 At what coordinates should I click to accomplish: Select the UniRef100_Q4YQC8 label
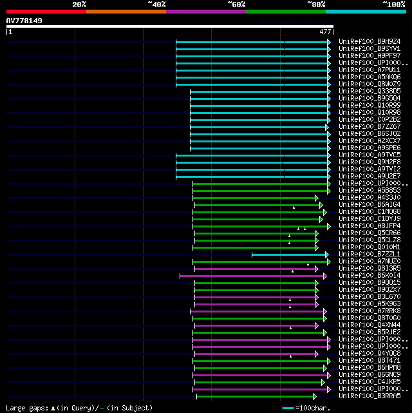370,354
